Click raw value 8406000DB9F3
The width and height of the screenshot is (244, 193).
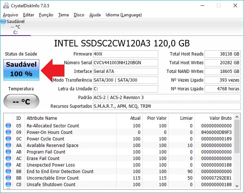216,132
